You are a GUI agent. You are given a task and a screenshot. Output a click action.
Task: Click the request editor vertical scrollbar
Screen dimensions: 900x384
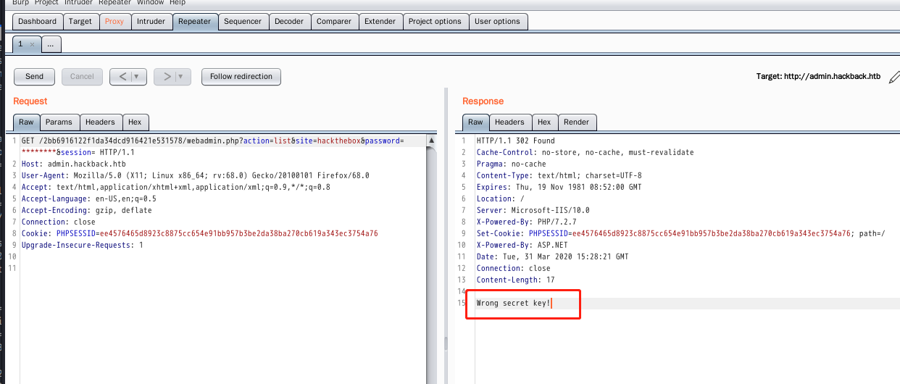point(432,258)
